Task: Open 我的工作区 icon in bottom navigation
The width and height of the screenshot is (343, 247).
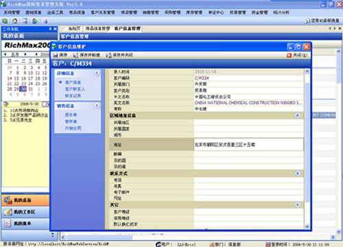Action: click(x=8, y=212)
